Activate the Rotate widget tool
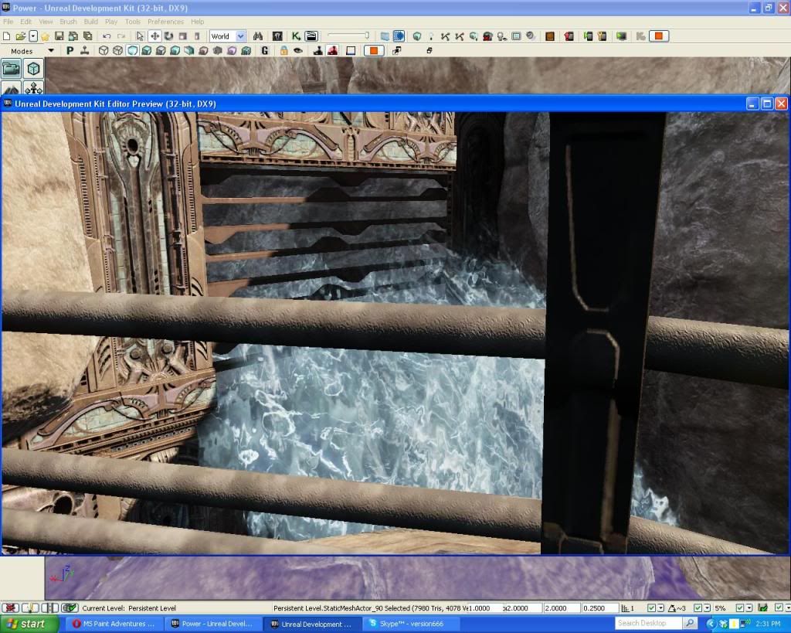This screenshot has height=633, width=791. [168, 36]
